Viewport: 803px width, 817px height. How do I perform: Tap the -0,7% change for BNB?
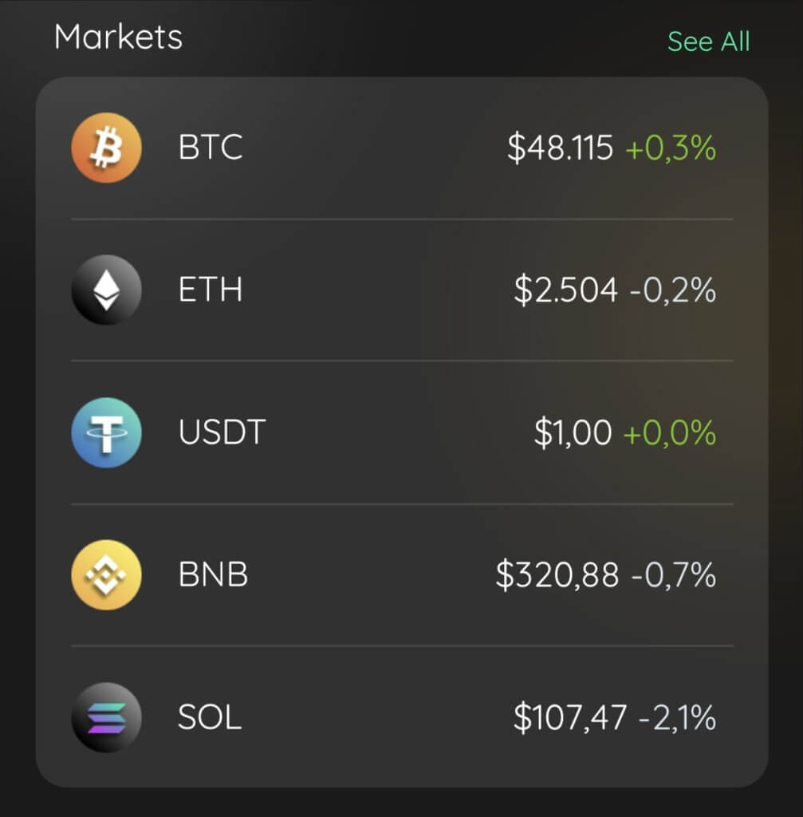[674, 574]
